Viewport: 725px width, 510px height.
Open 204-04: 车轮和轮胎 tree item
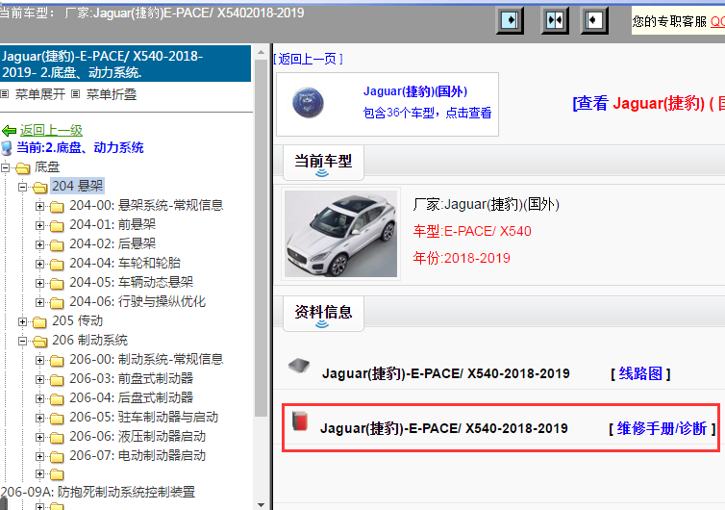[125, 263]
